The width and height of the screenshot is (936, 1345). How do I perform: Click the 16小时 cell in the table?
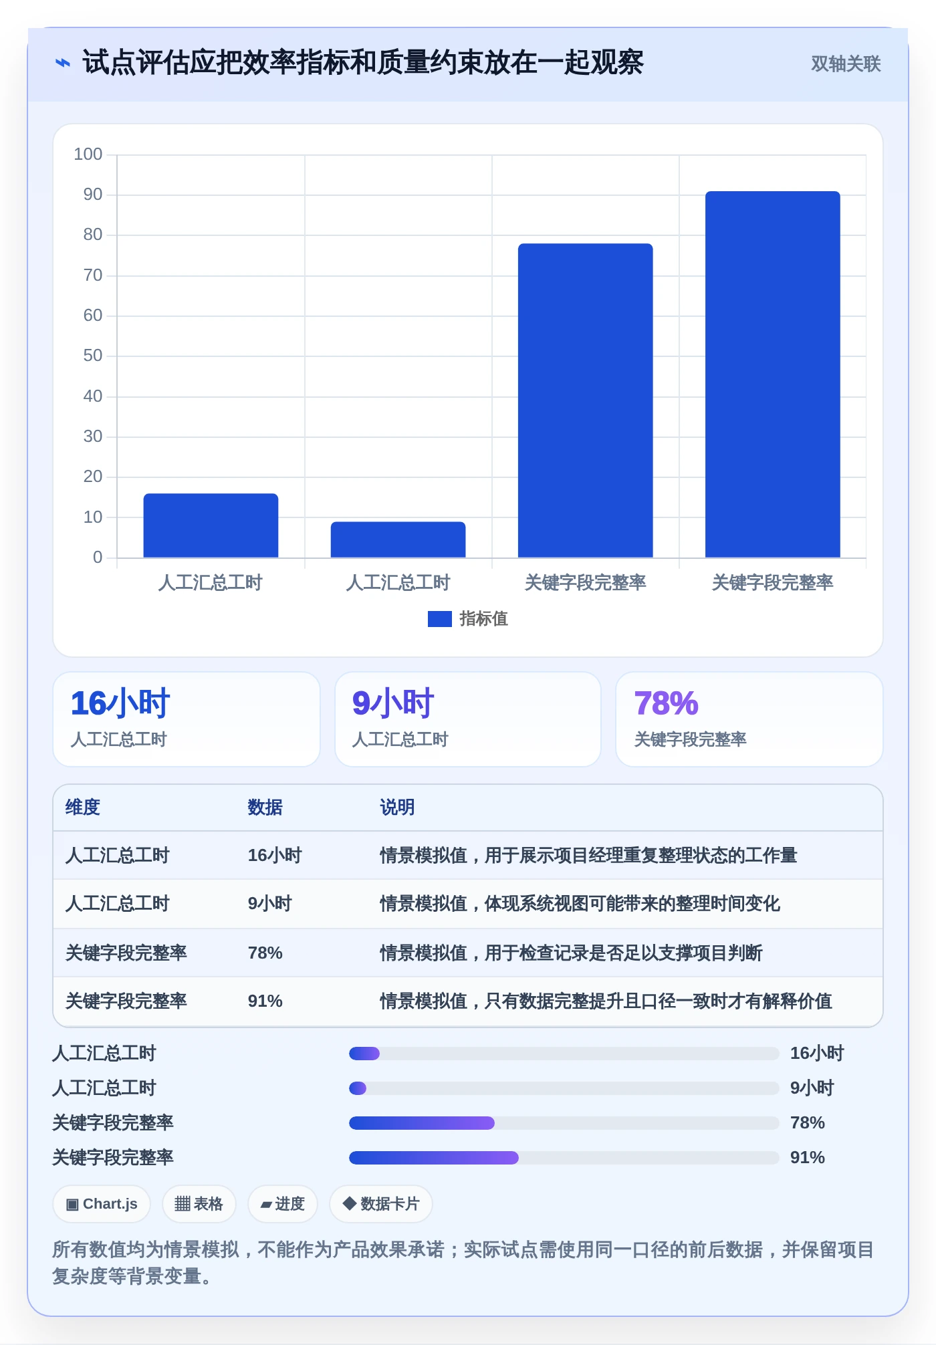[x=275, y=856]
